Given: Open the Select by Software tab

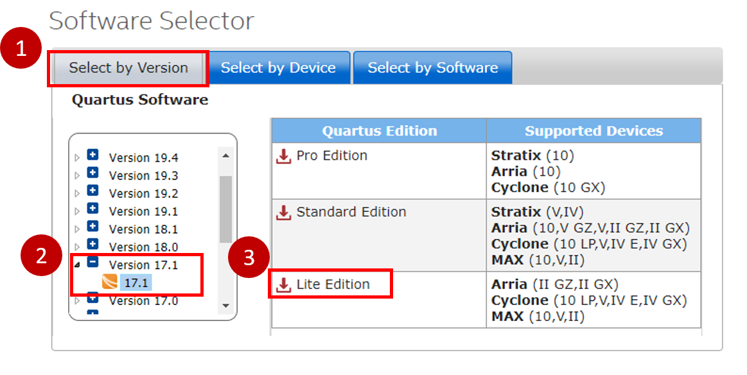Looking at the screenshot, I should [432, 68].
